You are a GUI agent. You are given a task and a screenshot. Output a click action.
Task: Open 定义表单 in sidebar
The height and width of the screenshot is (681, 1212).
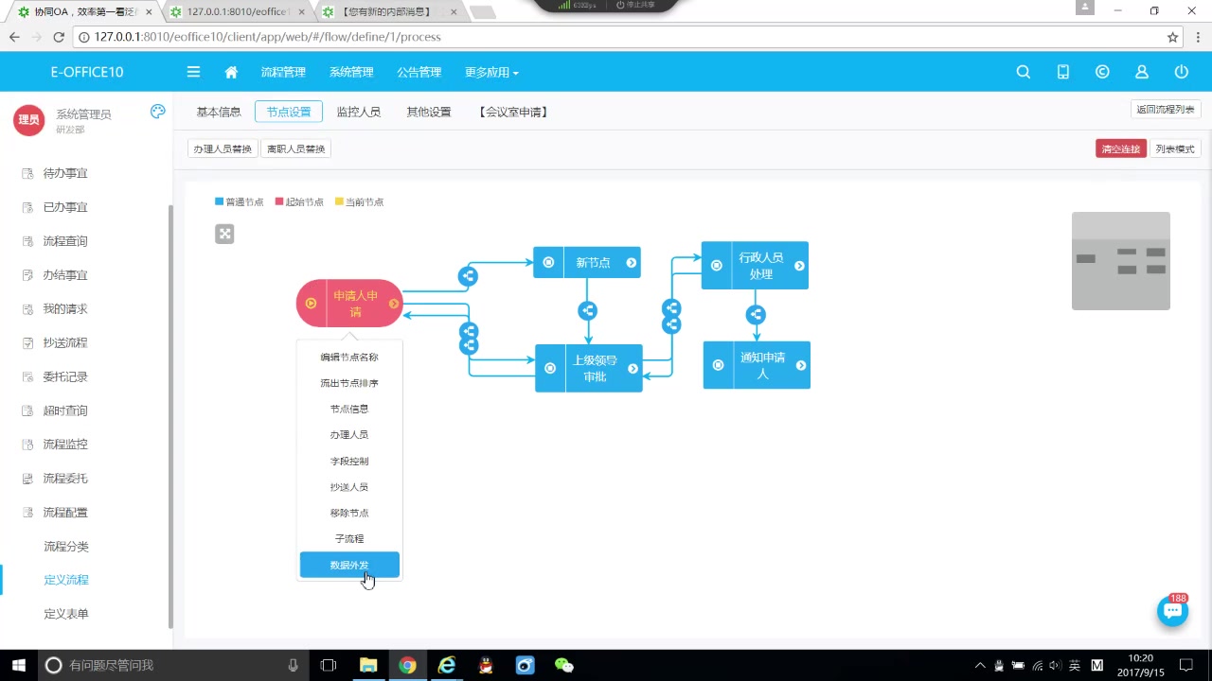click(66, 614)
